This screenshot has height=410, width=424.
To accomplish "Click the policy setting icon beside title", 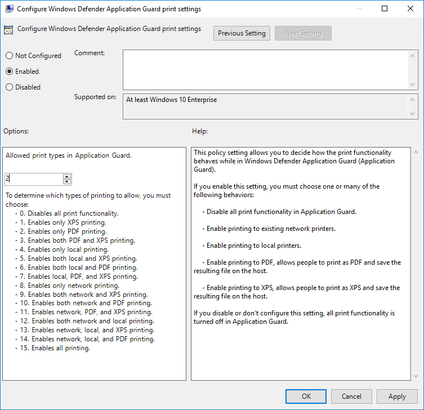I will pyautogui.click(x=8, y=30).
